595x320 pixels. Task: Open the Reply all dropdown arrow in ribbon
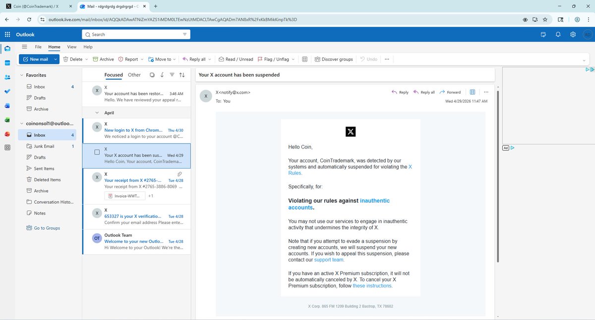210,59
